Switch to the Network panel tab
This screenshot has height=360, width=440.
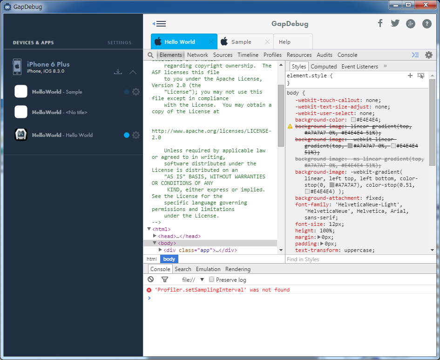(x=197, y=55)
